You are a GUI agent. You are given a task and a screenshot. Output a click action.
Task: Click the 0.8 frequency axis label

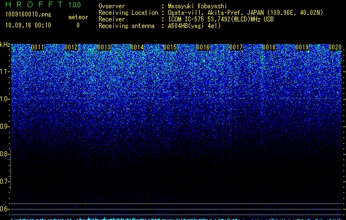click(4, 154)
